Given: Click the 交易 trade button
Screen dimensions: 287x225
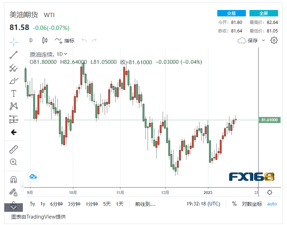Looking at the screenshot, I should pos(231,13).
